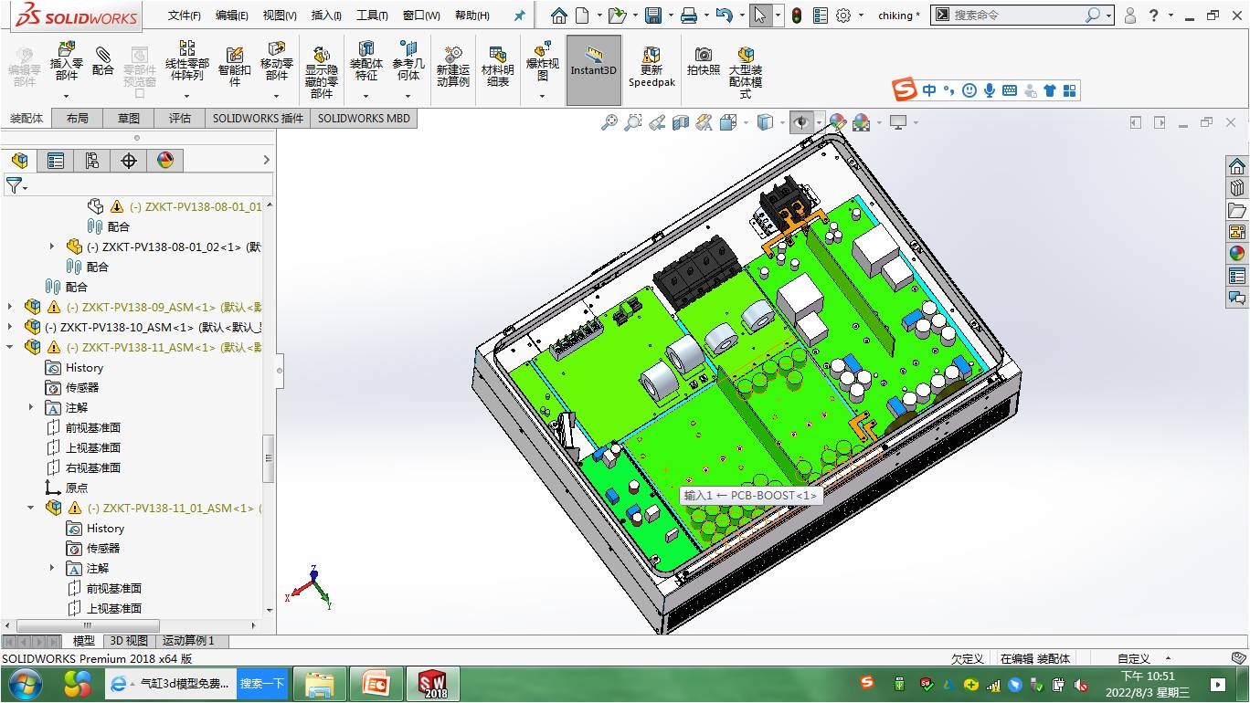
Task: Click the feature tree vertical scrollbar
Action: click(x=269, y=459)
